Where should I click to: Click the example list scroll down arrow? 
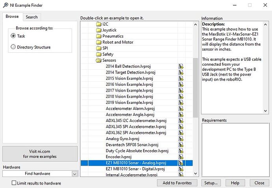click(196, 173)
